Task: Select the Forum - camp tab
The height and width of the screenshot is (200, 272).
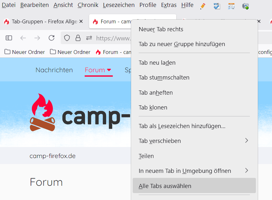Action: (111, 21)
